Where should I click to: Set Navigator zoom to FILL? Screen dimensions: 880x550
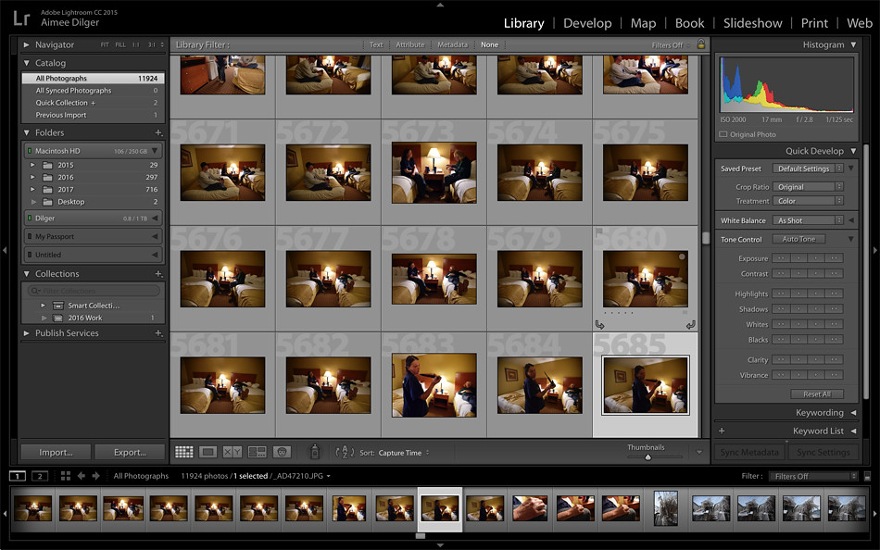(120, 44)
